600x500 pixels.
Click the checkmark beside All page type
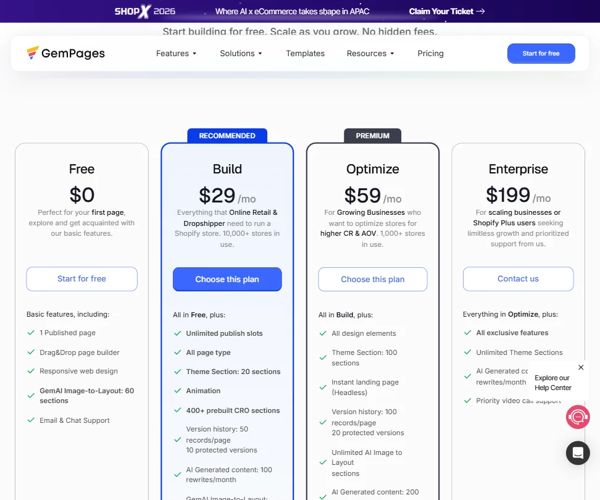click(178, 352)
